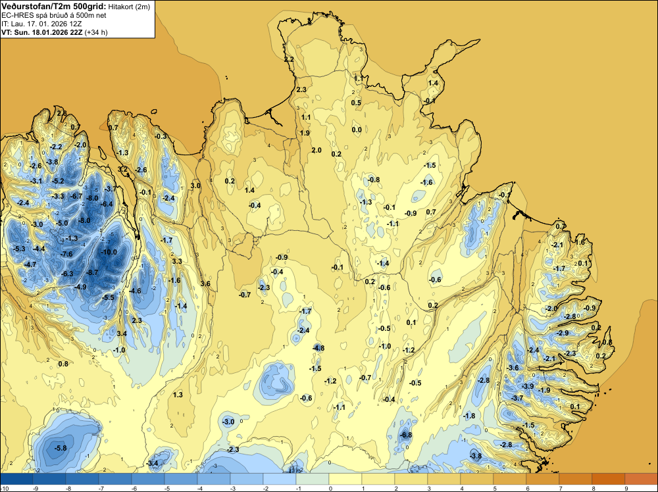Click the -6.8 temperature value
658x492 pixels.
tap(406, 435)
